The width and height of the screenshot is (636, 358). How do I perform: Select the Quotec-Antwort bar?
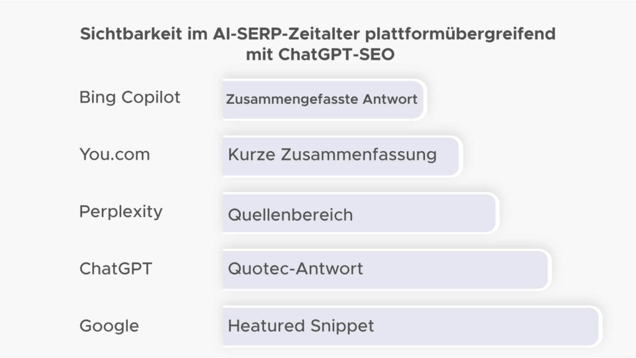click(x=385, y=269)
